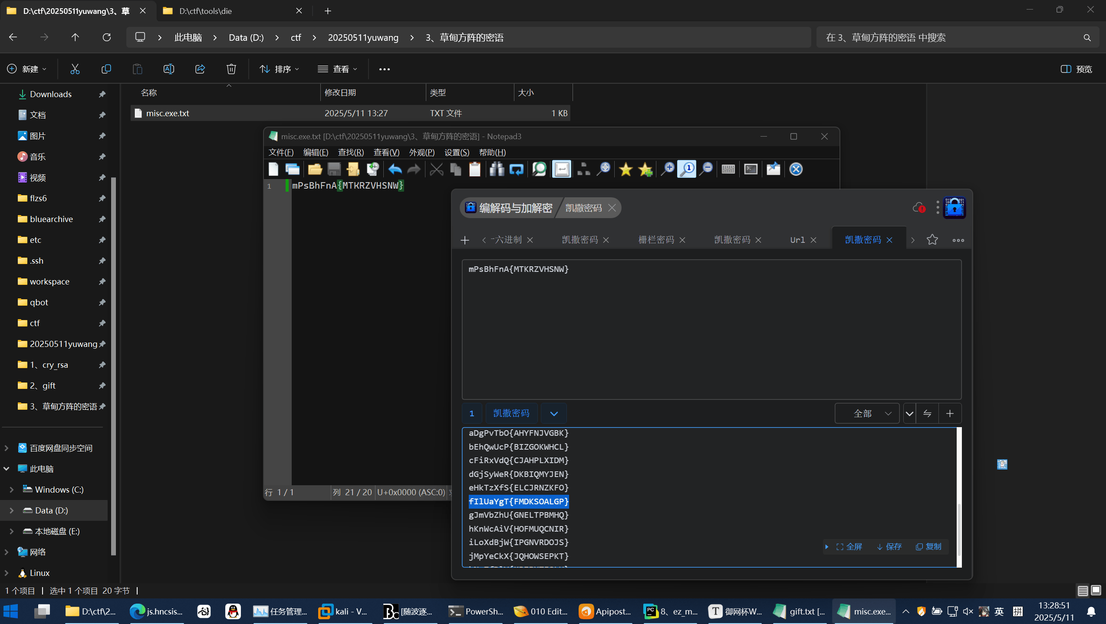Click the 保存 save button

889,546
